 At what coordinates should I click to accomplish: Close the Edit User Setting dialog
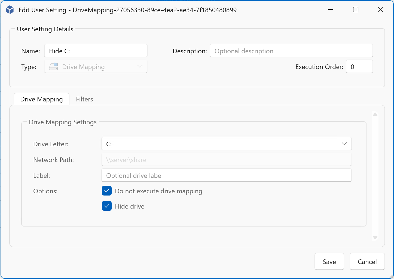[x=380, y=10]
